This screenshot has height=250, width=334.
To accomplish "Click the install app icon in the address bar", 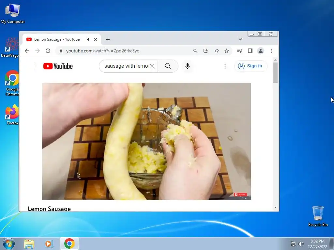I will [205, 51].
